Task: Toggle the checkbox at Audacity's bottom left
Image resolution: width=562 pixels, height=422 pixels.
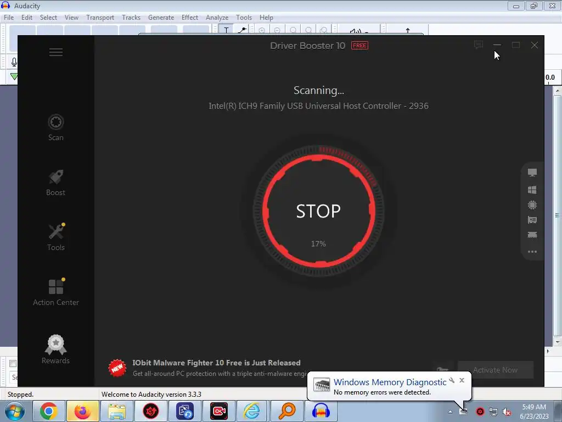Action: click(x=13, y=364)
